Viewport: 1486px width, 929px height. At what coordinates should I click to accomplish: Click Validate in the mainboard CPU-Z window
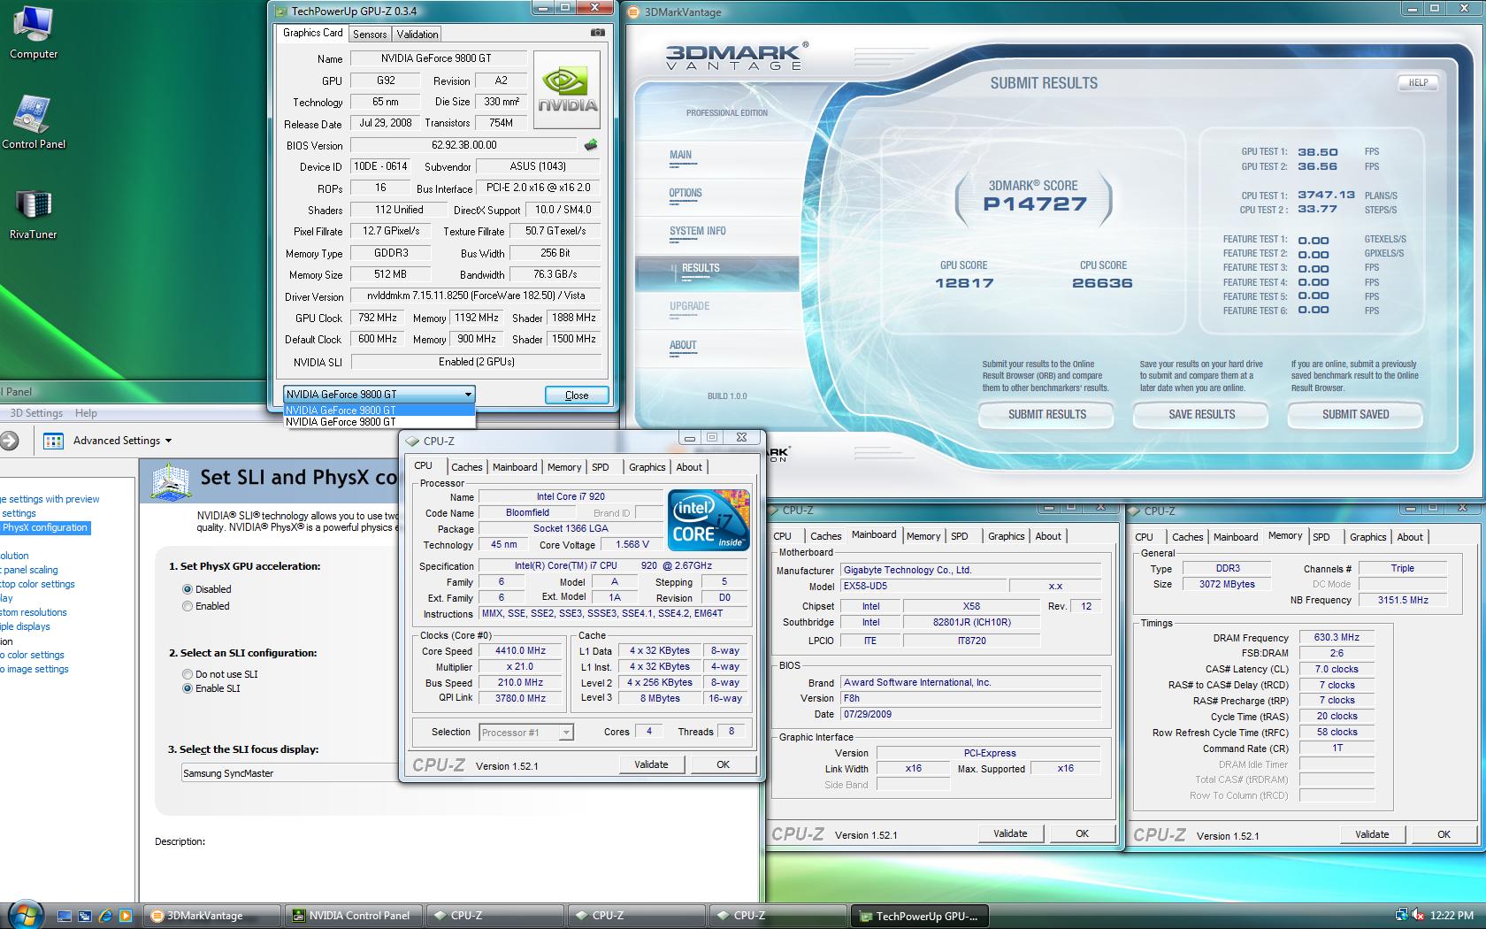click(1010, 833)
